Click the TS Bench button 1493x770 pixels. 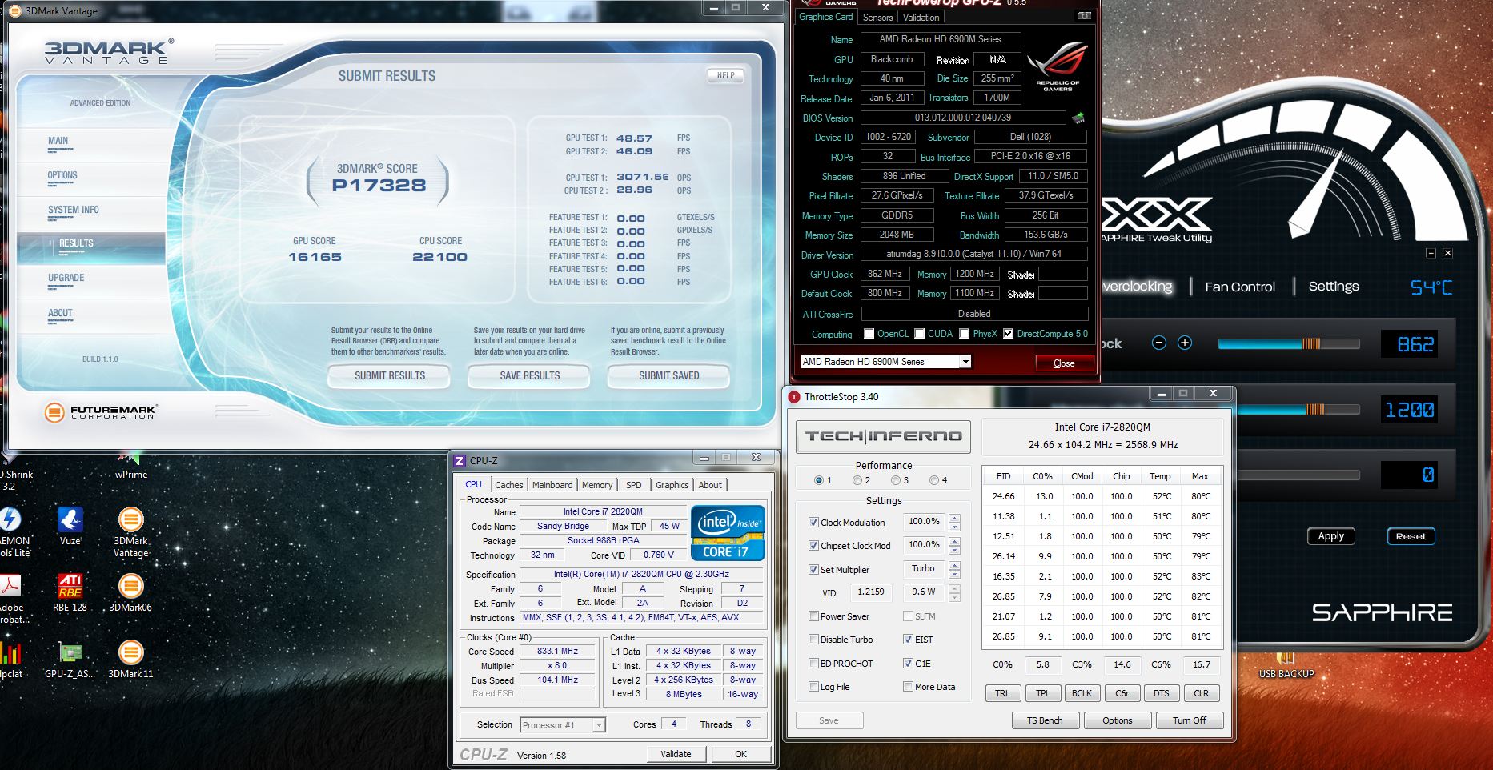pyautogui.click(x=1045, y=720)
